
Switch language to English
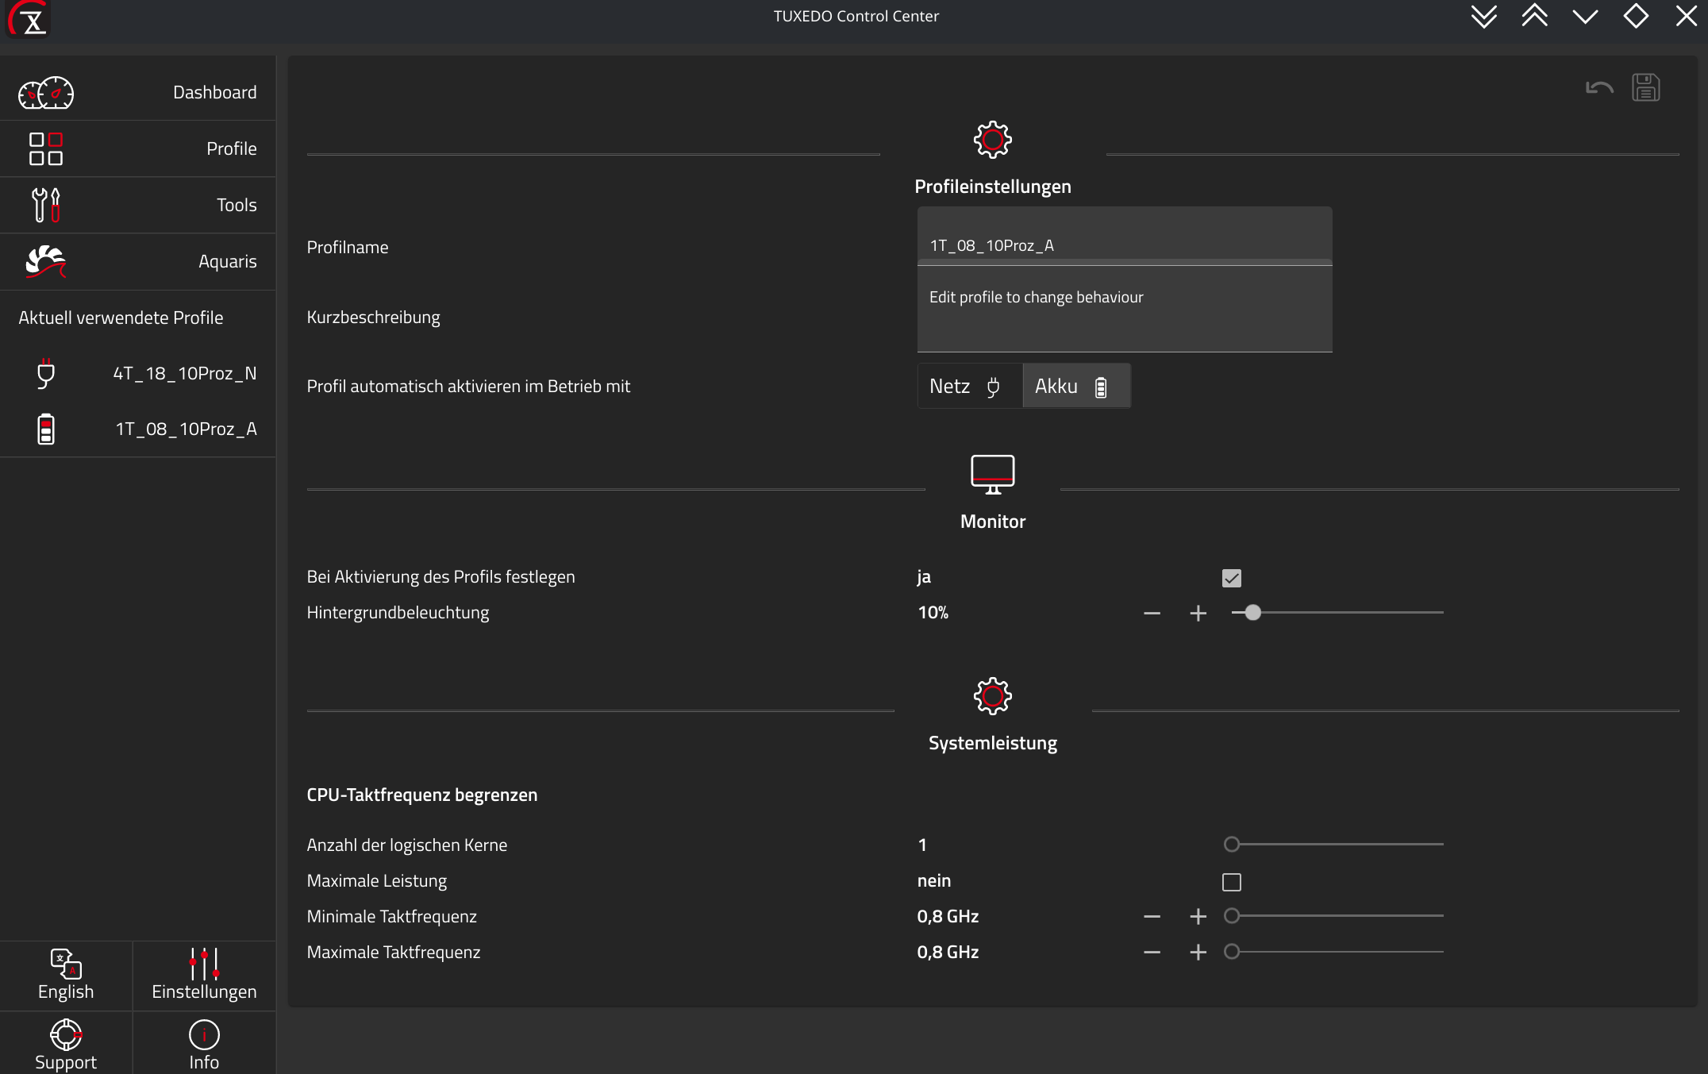[66, 975]
